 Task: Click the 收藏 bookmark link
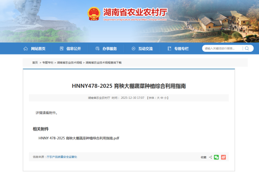[x=203, y=157]
